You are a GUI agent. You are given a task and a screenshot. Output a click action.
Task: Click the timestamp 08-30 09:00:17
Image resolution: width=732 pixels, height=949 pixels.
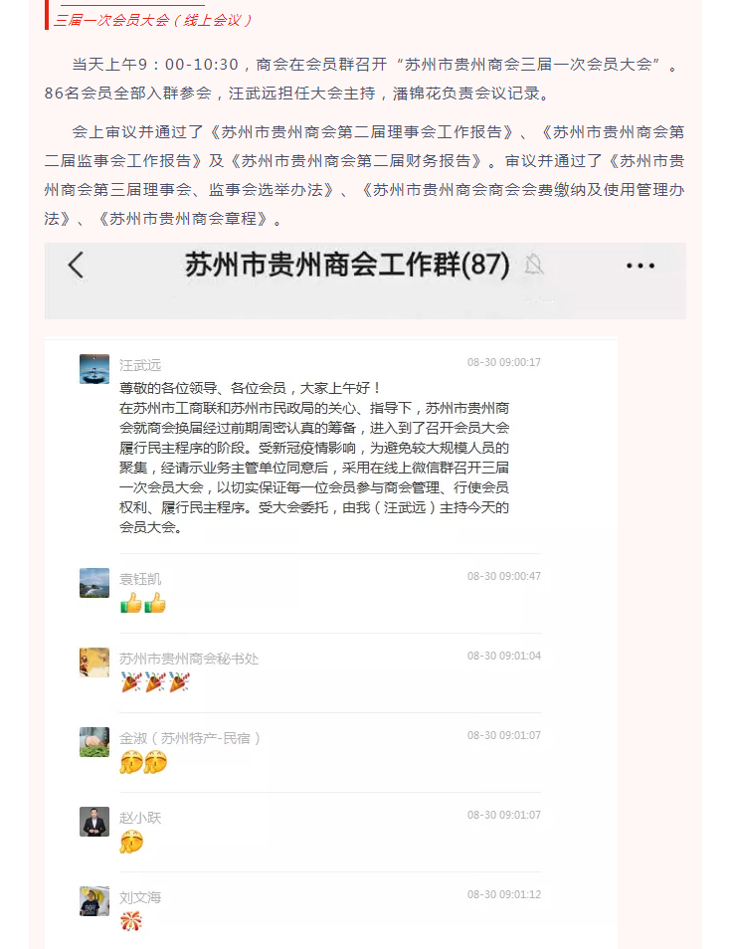click(x=504, y=362)
